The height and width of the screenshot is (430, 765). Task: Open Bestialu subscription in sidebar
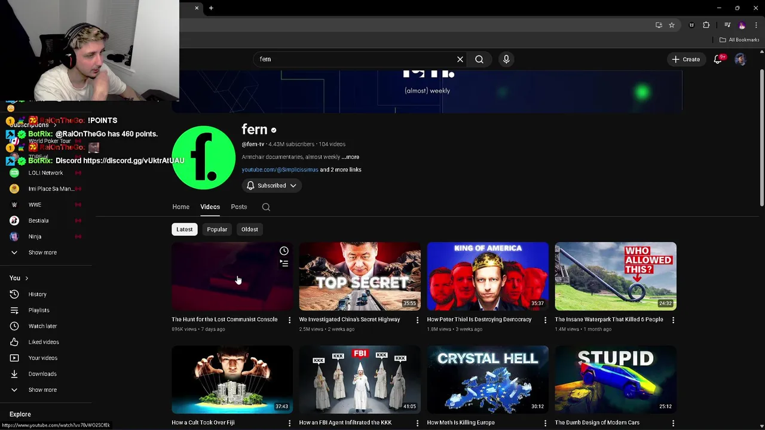pos(45,220)
